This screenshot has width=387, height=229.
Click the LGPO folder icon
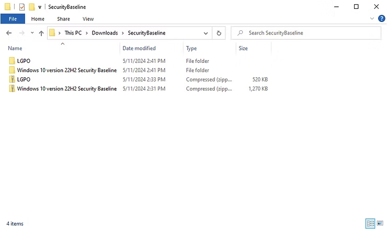tap(12, 61)
